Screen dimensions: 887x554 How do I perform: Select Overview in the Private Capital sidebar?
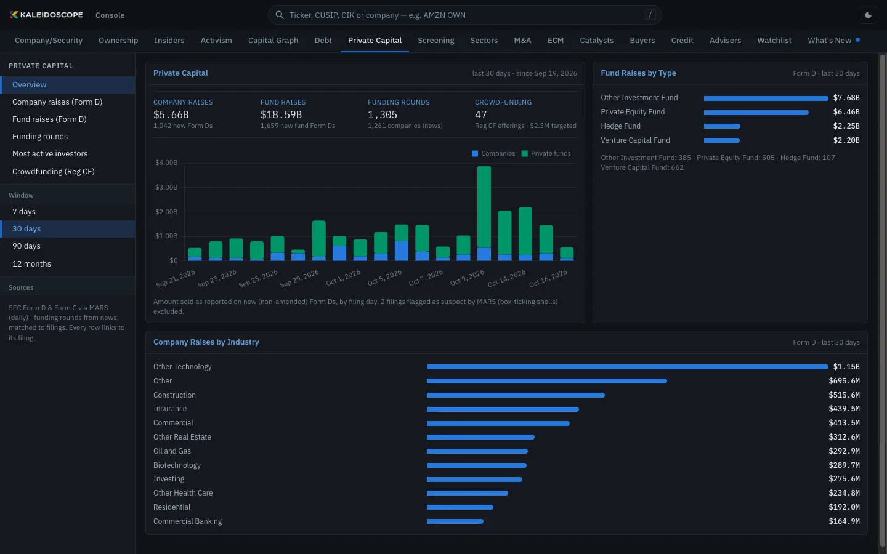coord(68,85)
